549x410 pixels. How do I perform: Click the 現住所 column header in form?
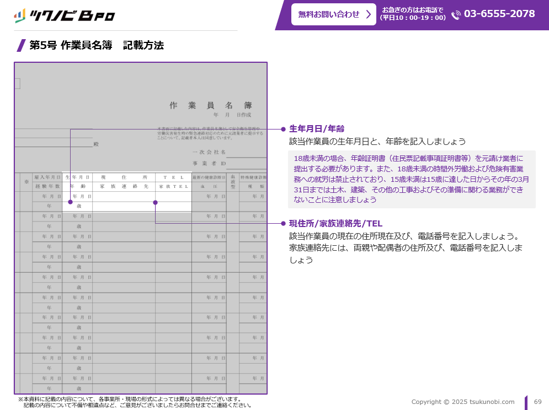coord(124,177)
